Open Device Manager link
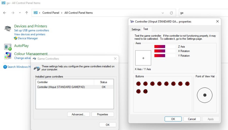The width and height of the screenshot is (228, 130). (x=28, y=38)
